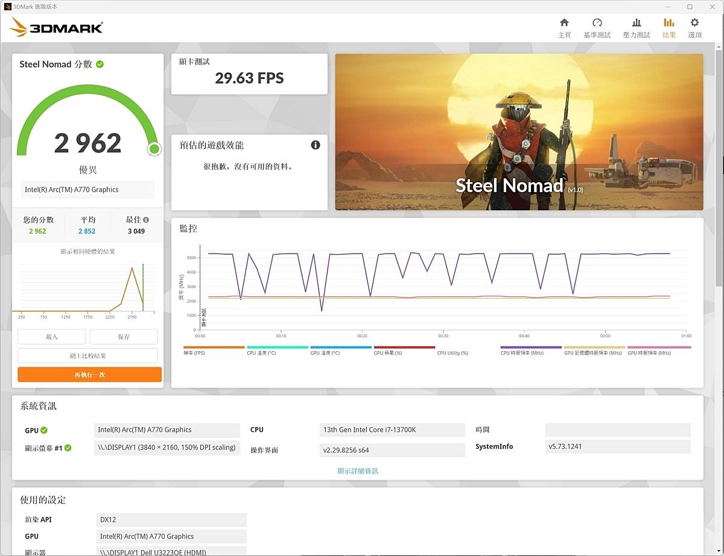The height and width of the screenshot is (556, 724).
Task: Click green validation check next to GPU label
Action: [44, 430]
